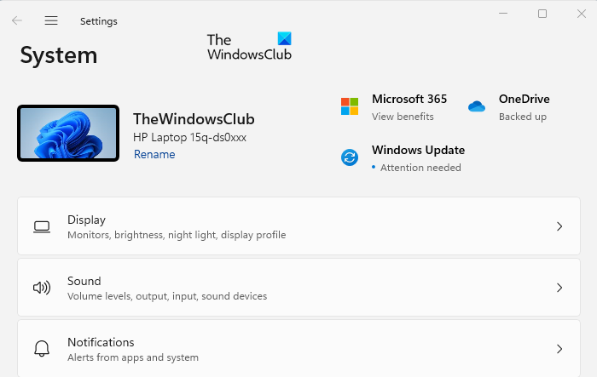The image size is (597, 377).
Task: Open OneDrive Backed up status
Action: (x=523, y=117)
